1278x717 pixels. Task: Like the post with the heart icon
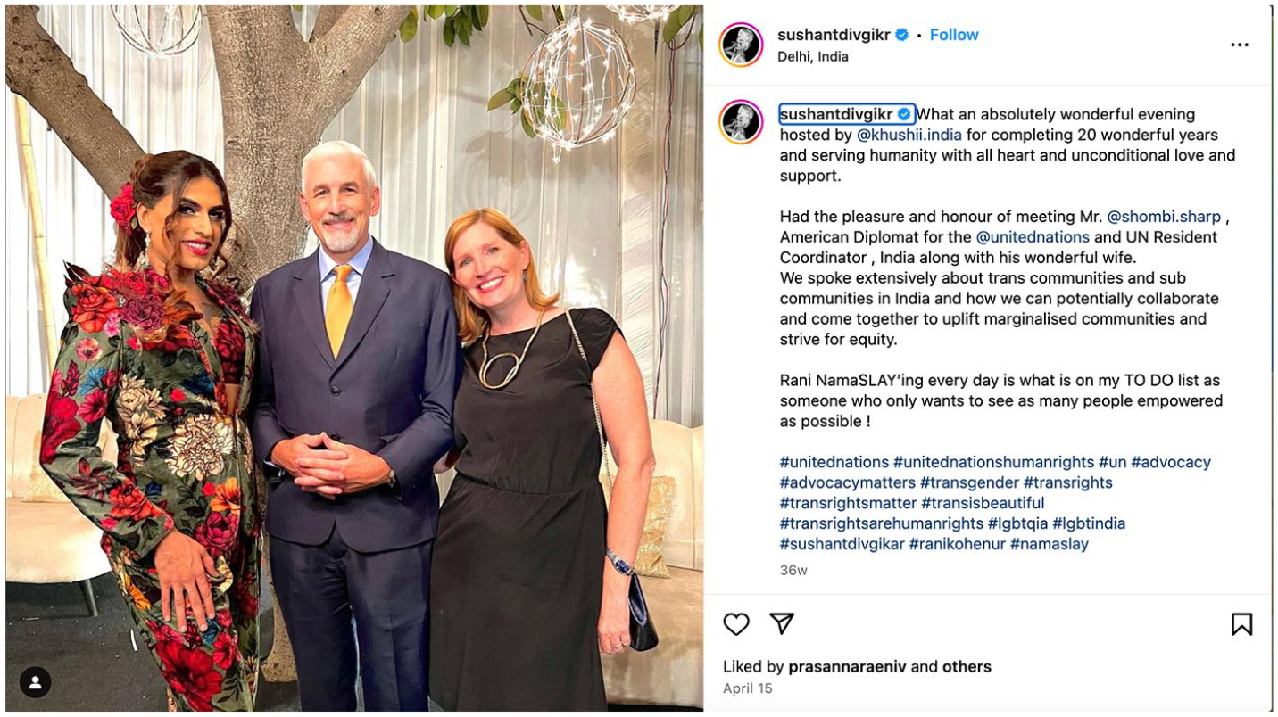pos(736,624)
